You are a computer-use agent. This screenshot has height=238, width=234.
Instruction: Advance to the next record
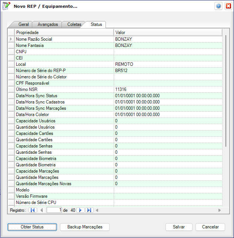pos(80,210)
